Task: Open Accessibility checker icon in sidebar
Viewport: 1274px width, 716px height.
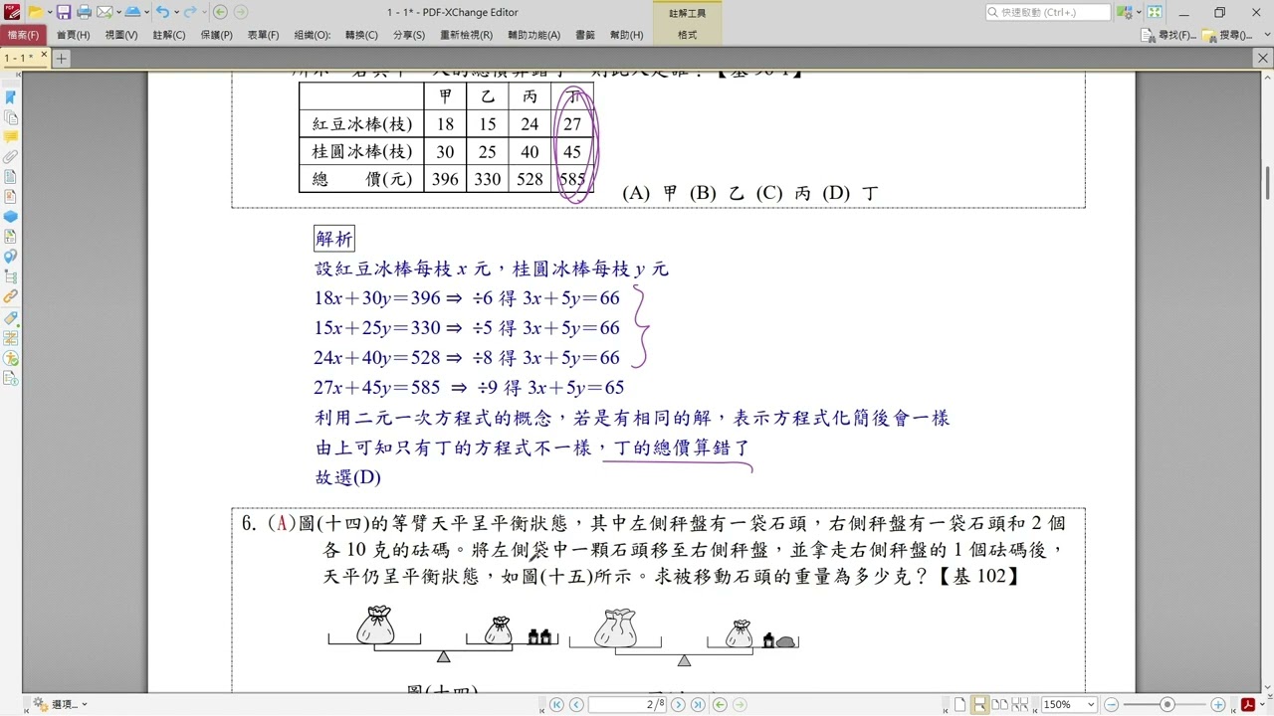Action: (10, 358)
